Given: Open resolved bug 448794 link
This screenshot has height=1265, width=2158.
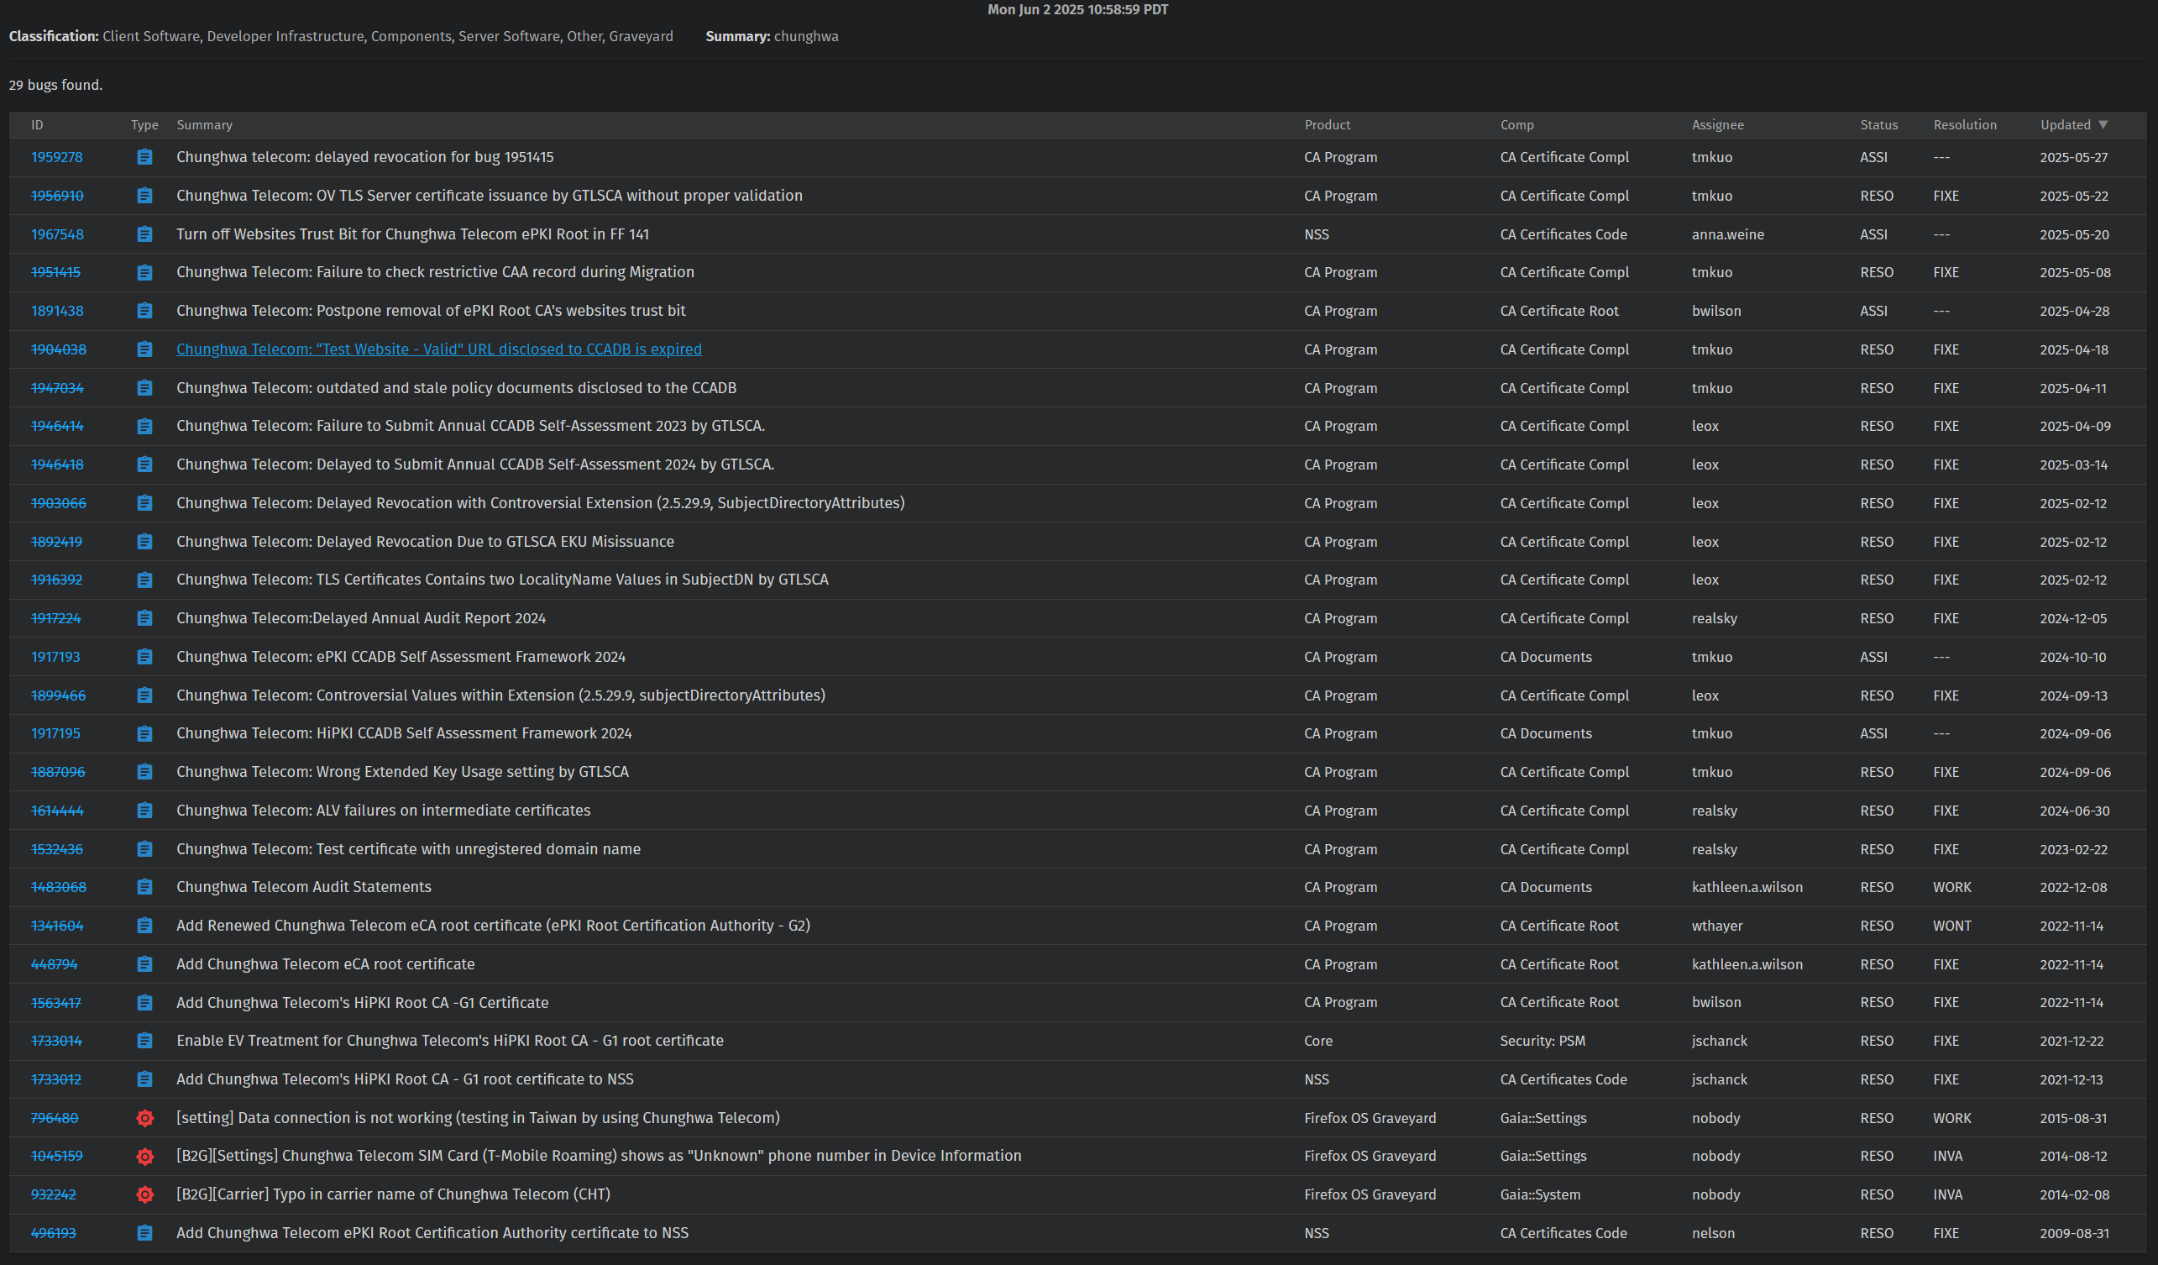Looking at the screenshot, I should (x=54, y=964).
